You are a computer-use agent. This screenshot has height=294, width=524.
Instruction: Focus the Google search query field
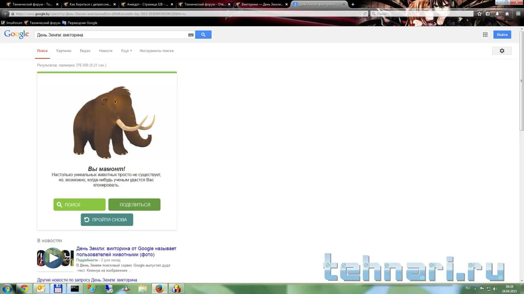pyautogui.click(x=111, y=35)
